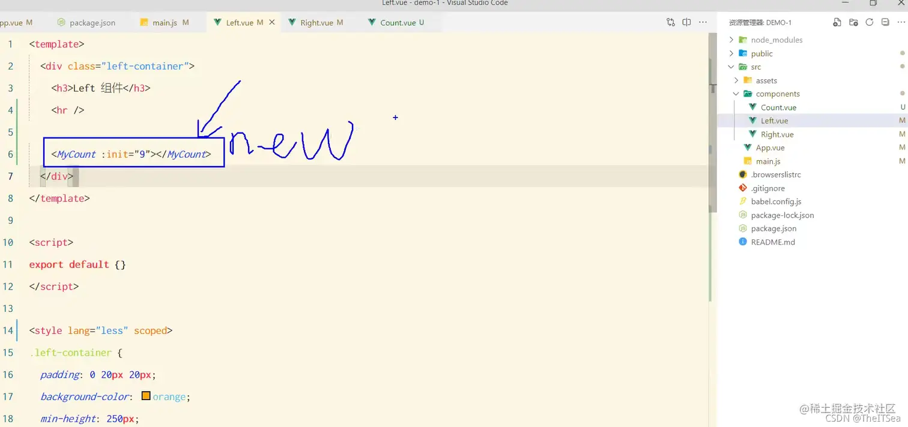
Task: Open babel.config.js in the explorer
Action: [x=776, y=202]
